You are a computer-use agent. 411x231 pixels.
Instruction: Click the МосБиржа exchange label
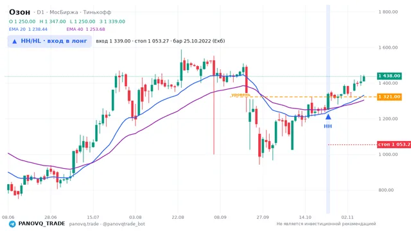coord(64,12)
